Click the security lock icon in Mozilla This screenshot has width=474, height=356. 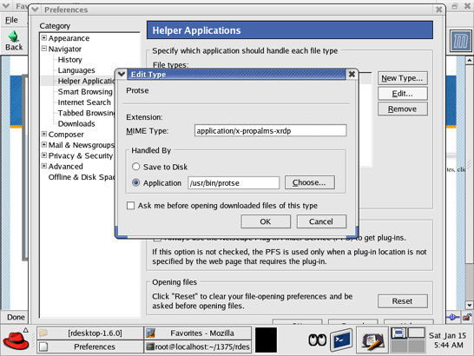[x=467, y=317]
